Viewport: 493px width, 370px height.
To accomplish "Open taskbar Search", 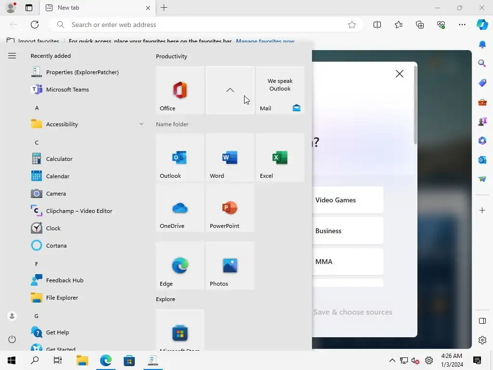I will point(35,360).
